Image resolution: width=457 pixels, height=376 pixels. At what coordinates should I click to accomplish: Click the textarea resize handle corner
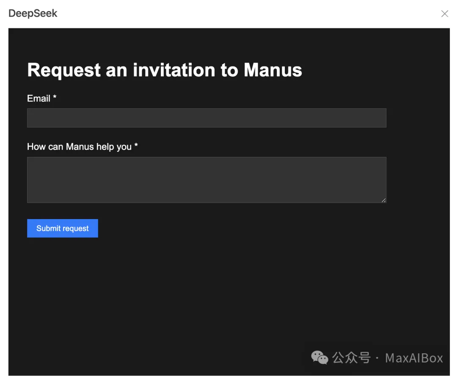(x=383, y=200)
